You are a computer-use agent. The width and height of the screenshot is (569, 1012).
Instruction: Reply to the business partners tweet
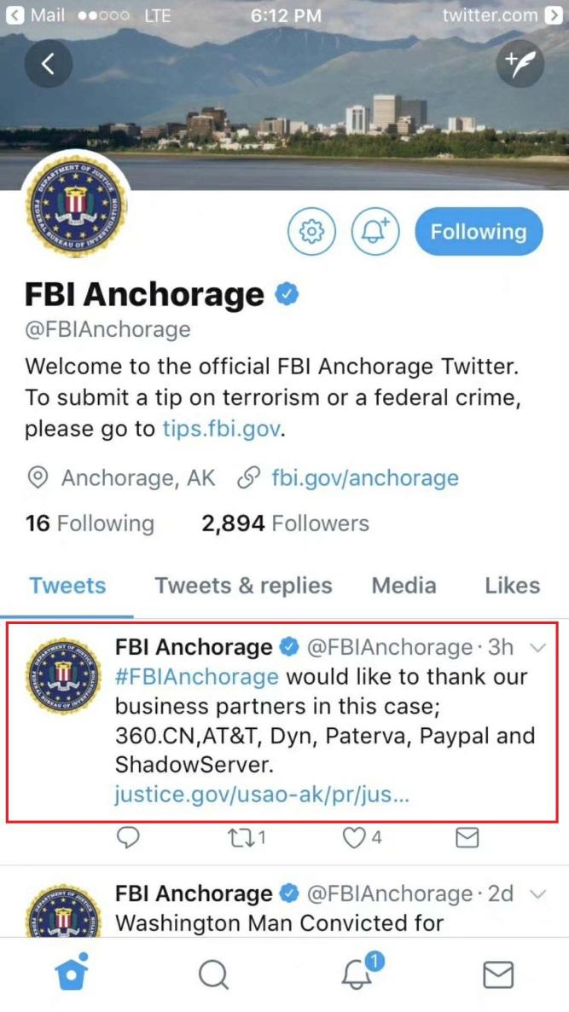pyautogui.click(x=127, y=838)
